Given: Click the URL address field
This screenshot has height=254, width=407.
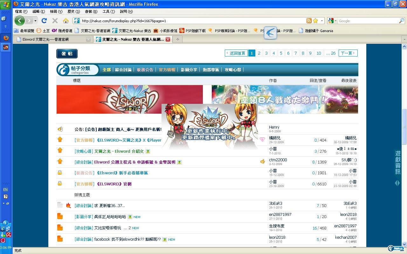Looking at the screenshot, I should tap(193, 21).
